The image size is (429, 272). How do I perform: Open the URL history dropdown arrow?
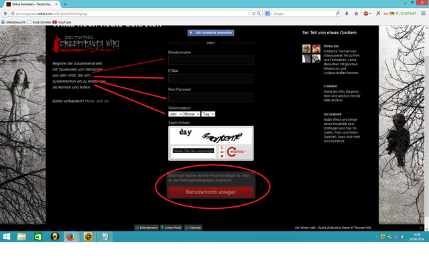[x=249, y=13]
